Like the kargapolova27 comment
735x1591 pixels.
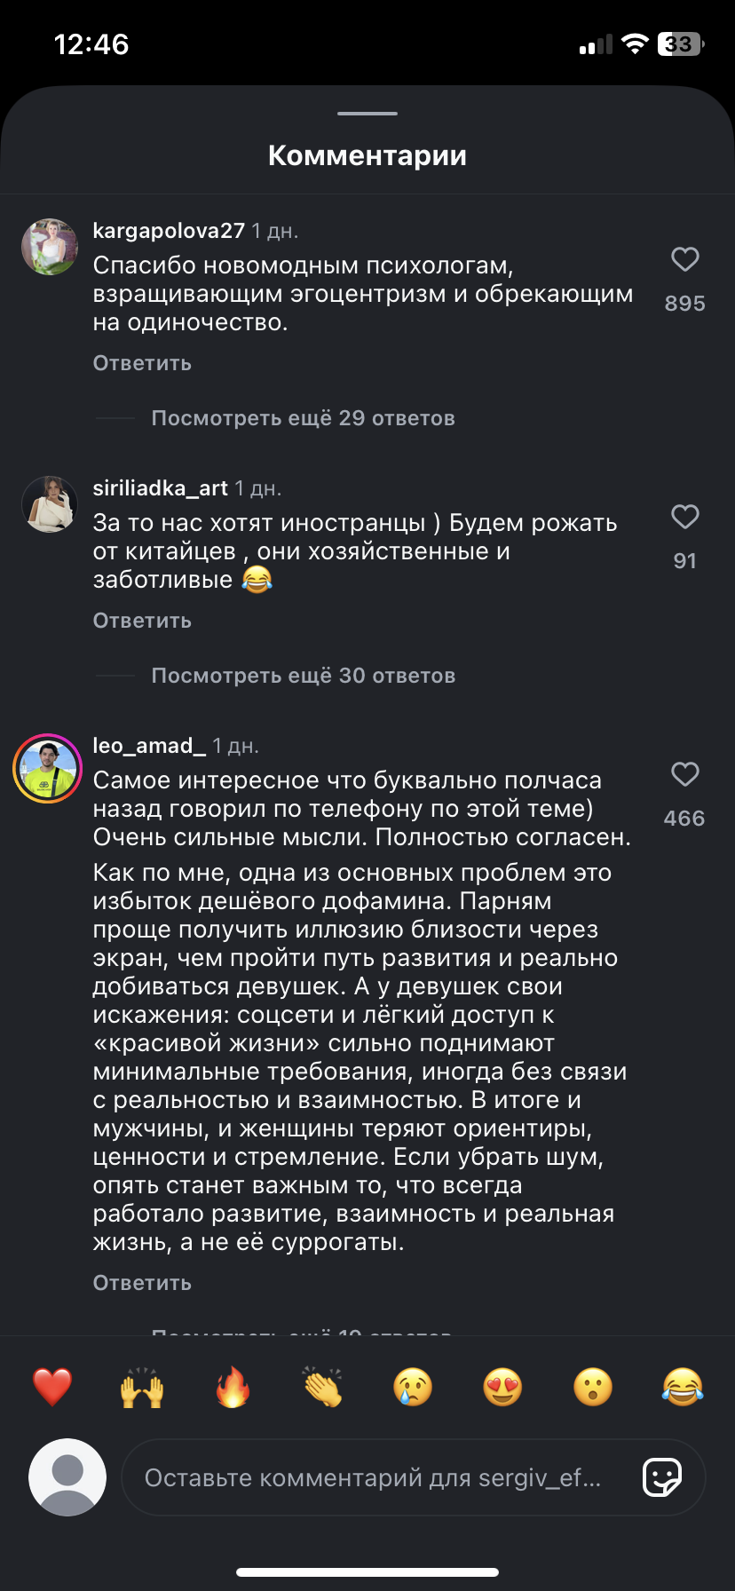pos(684,260)
